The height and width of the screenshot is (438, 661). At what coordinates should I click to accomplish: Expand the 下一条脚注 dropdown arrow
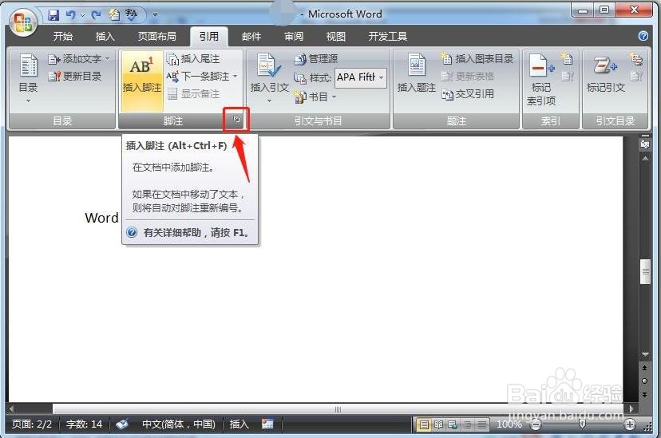pyautogui.click(x=236, y=77)
